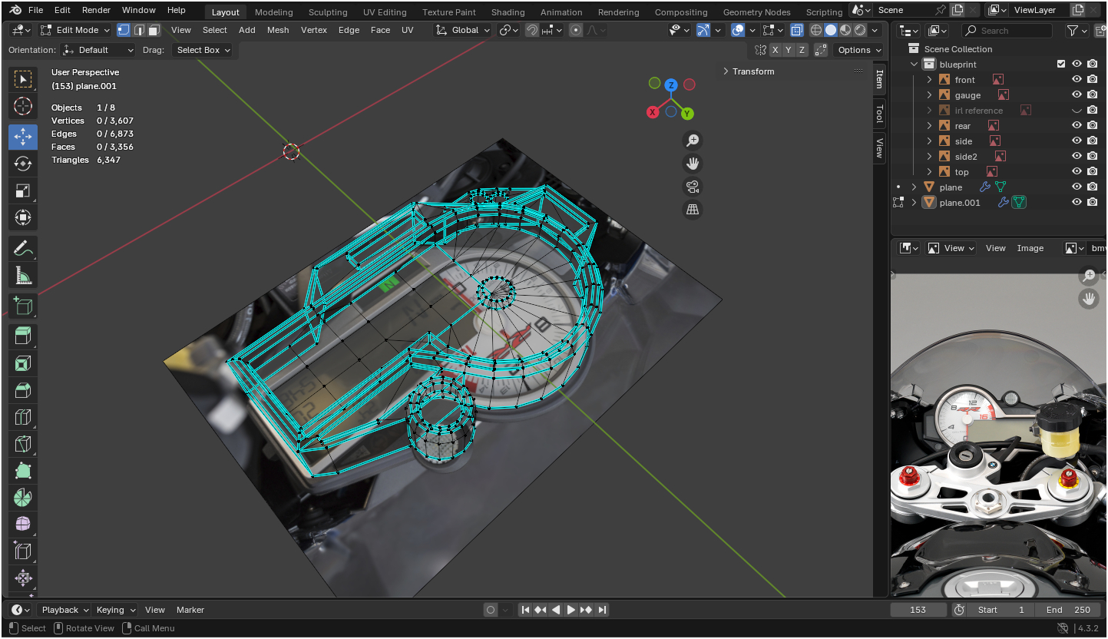Open the Drag Select Box dropdown
This screenshot has height=639, width=1108.
(x=203, y=50)
